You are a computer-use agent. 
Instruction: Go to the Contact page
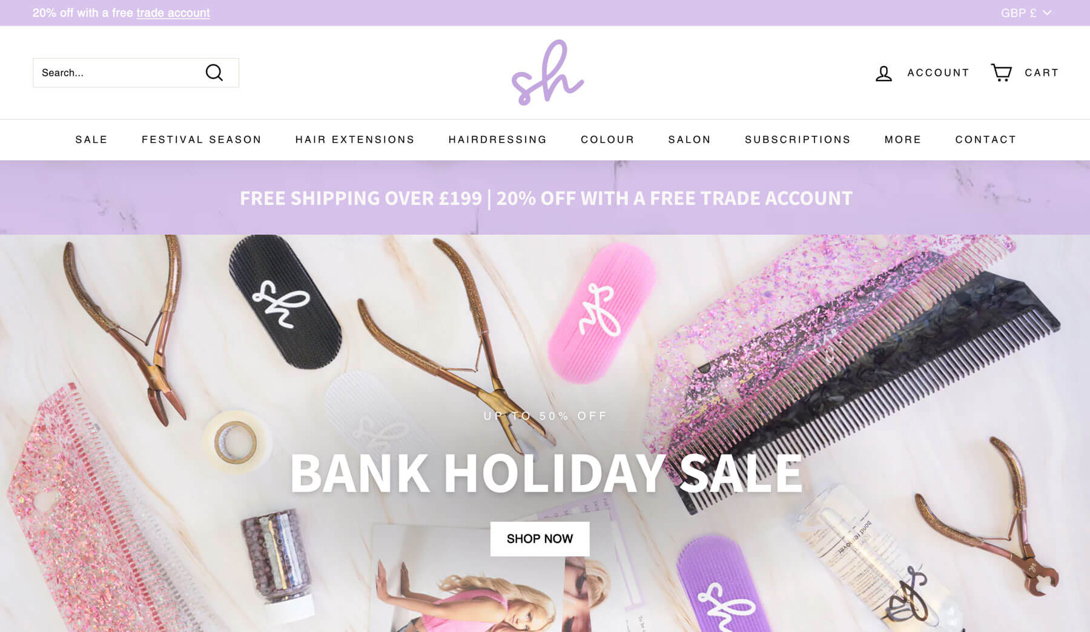[x=986, y=140]
